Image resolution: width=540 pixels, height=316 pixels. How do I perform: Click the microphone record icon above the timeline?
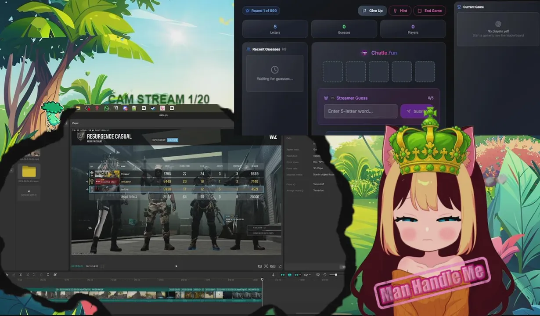pyautogui.click(x=273, y=275)
